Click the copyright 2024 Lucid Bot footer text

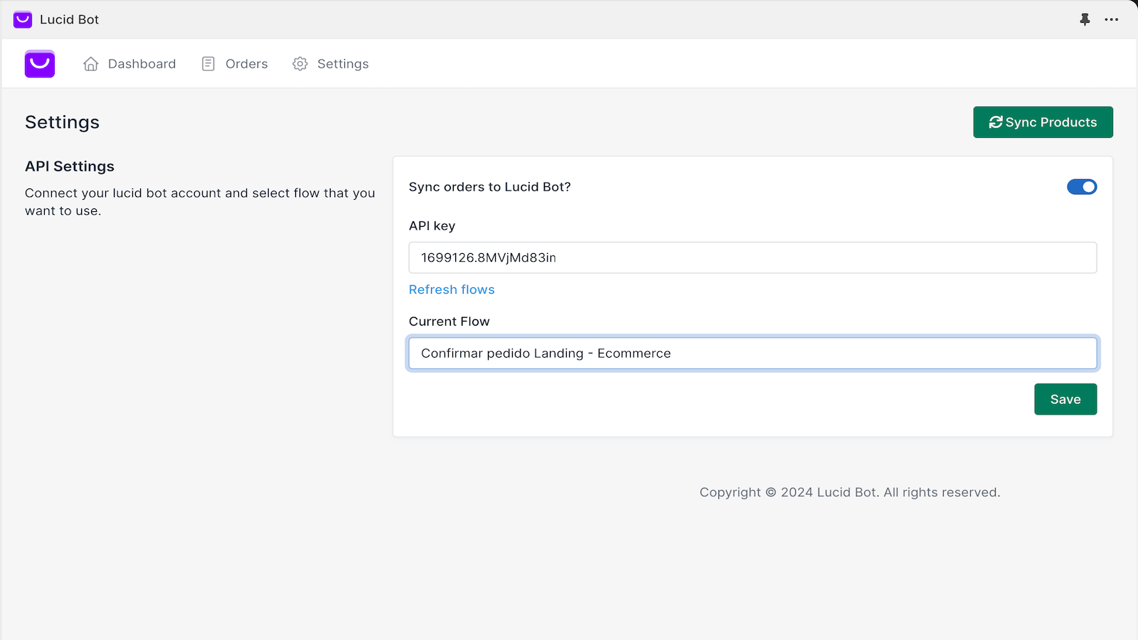click(x=850, y=492)
